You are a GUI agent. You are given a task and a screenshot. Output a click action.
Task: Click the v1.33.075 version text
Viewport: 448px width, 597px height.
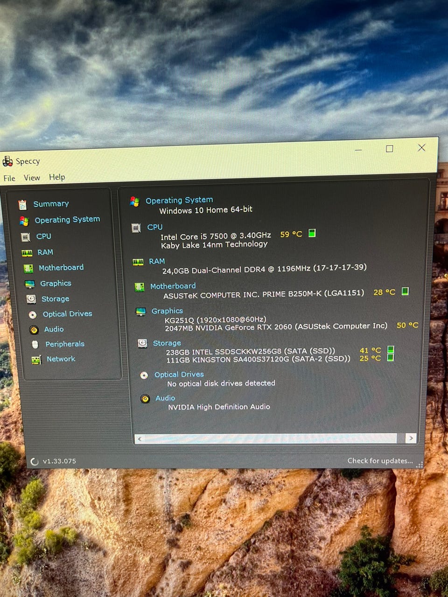coord(59,461)
